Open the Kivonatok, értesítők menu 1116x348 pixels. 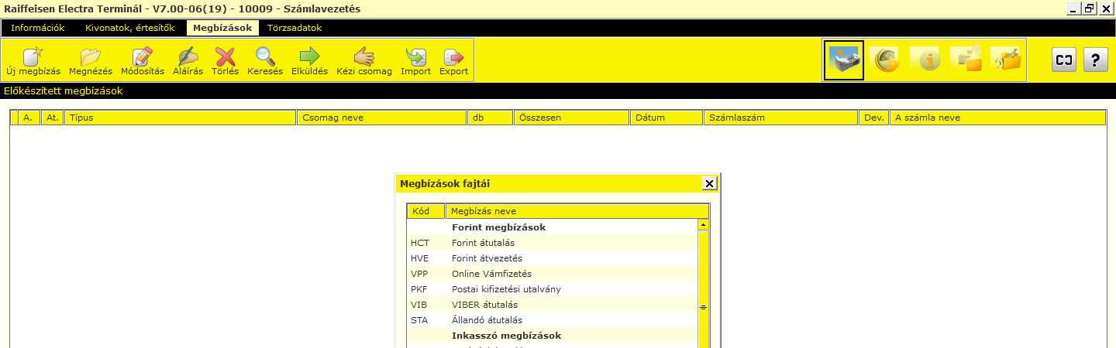(129, 28)
